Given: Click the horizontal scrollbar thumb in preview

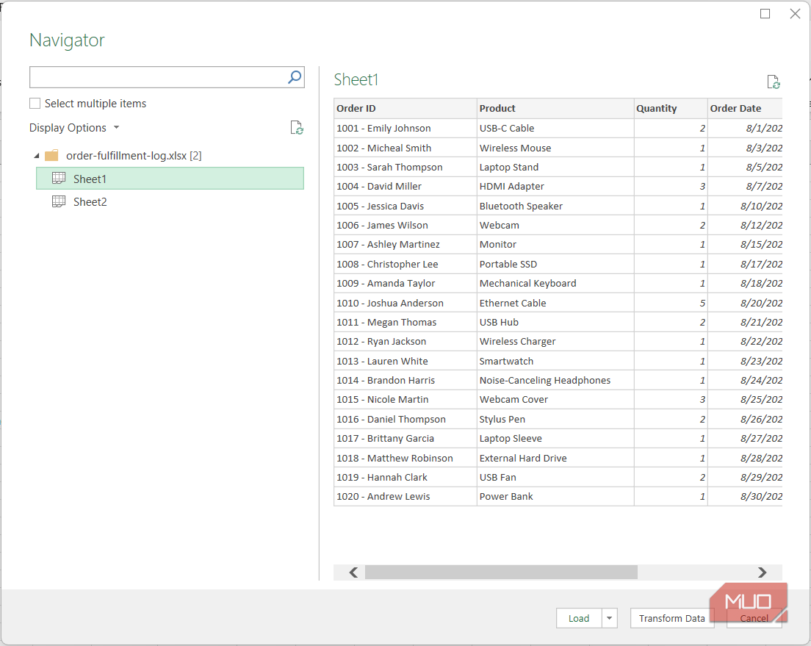Looking at the screenshot, I should [x=501, y=572].
